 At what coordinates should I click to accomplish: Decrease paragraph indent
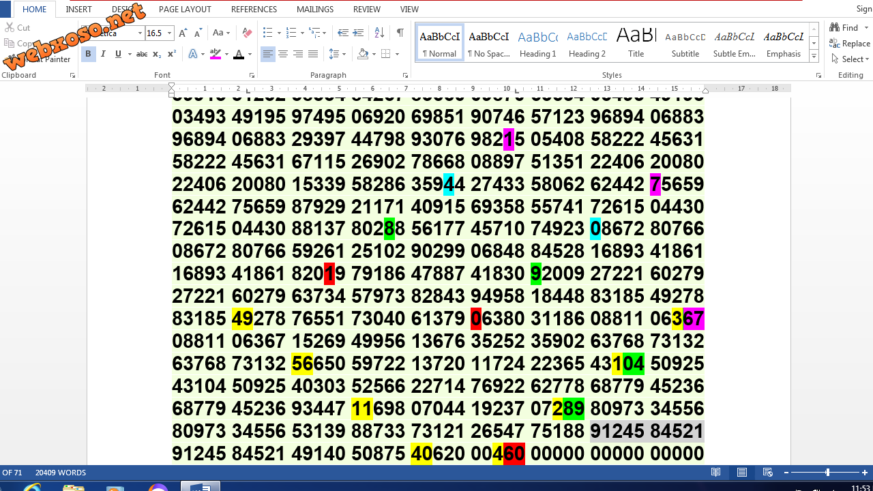(343, 33)
